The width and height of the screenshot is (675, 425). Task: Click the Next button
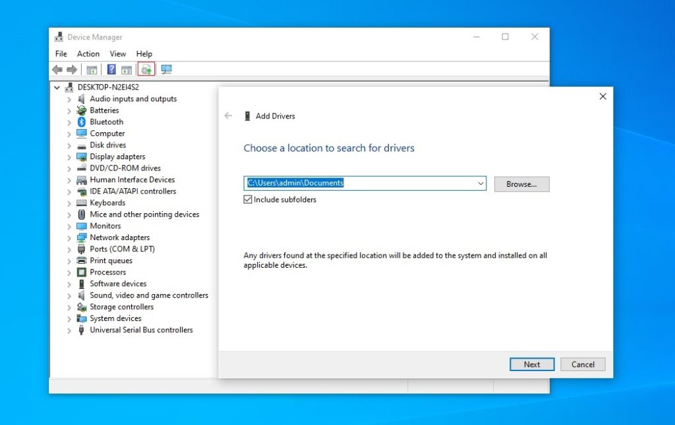532,364
